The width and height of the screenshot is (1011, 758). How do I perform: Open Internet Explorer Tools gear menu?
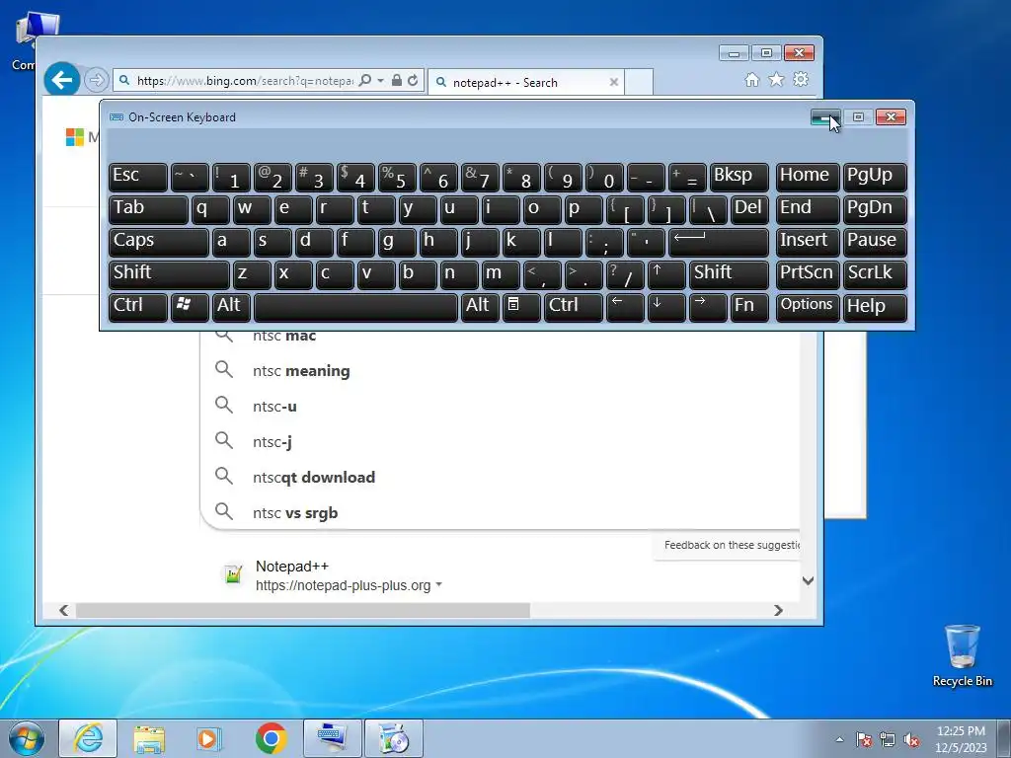[x=801, y=79]
